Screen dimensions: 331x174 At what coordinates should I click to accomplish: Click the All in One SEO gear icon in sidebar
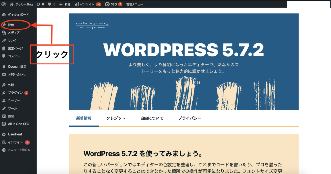(4, 124)
